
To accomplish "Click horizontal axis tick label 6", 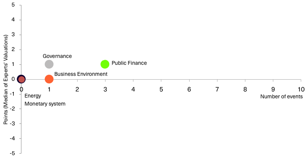I will [189, 89].
